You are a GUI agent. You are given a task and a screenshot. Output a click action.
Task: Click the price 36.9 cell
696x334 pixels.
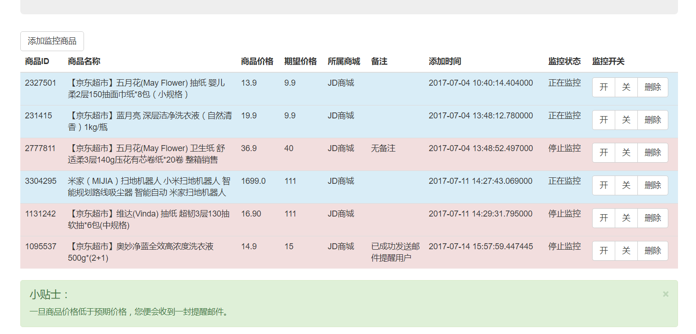click(x=249, y=148)
